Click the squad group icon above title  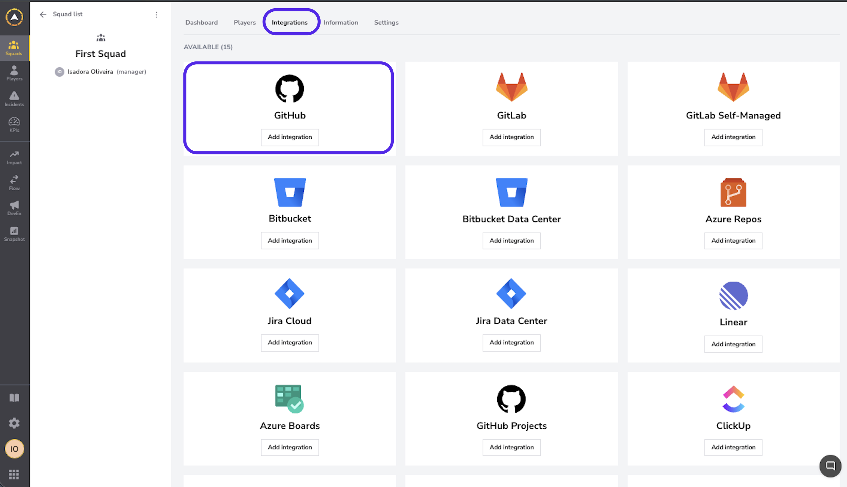(x=101, y=38)
